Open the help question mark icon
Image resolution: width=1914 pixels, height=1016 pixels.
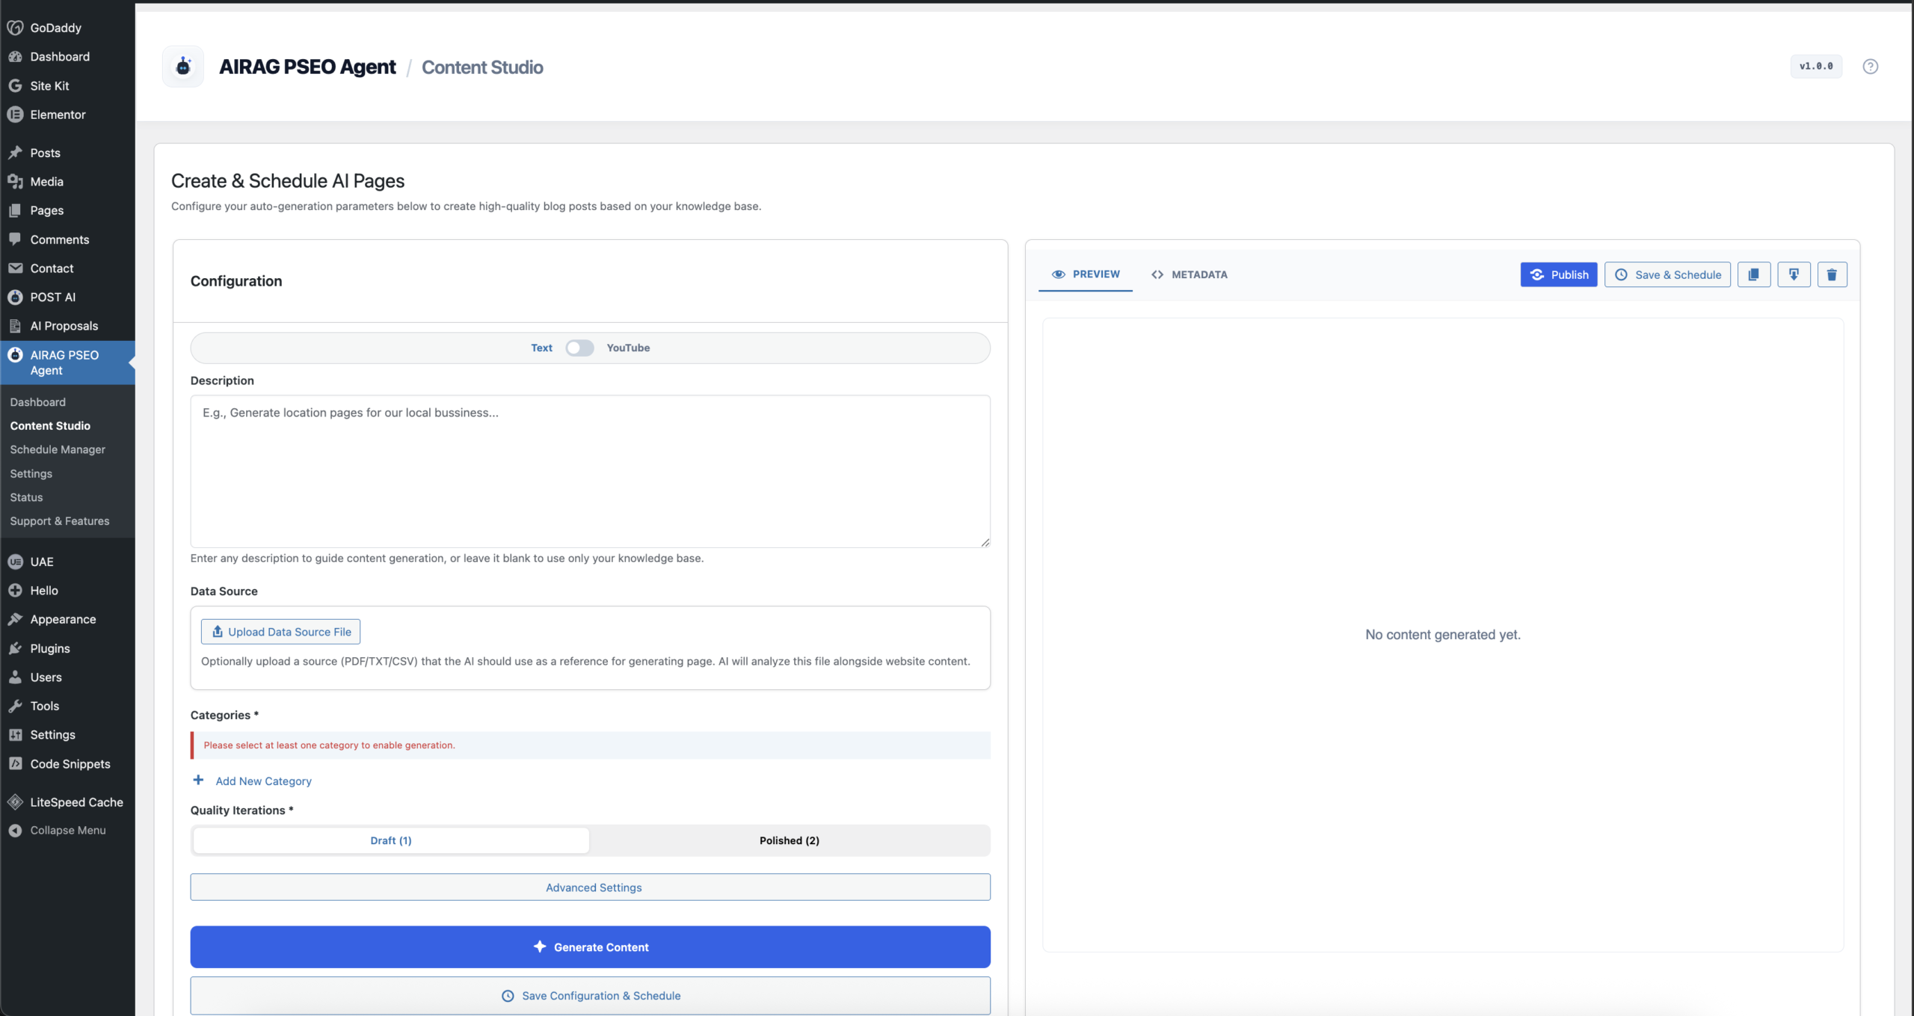tap(1870, 67)
